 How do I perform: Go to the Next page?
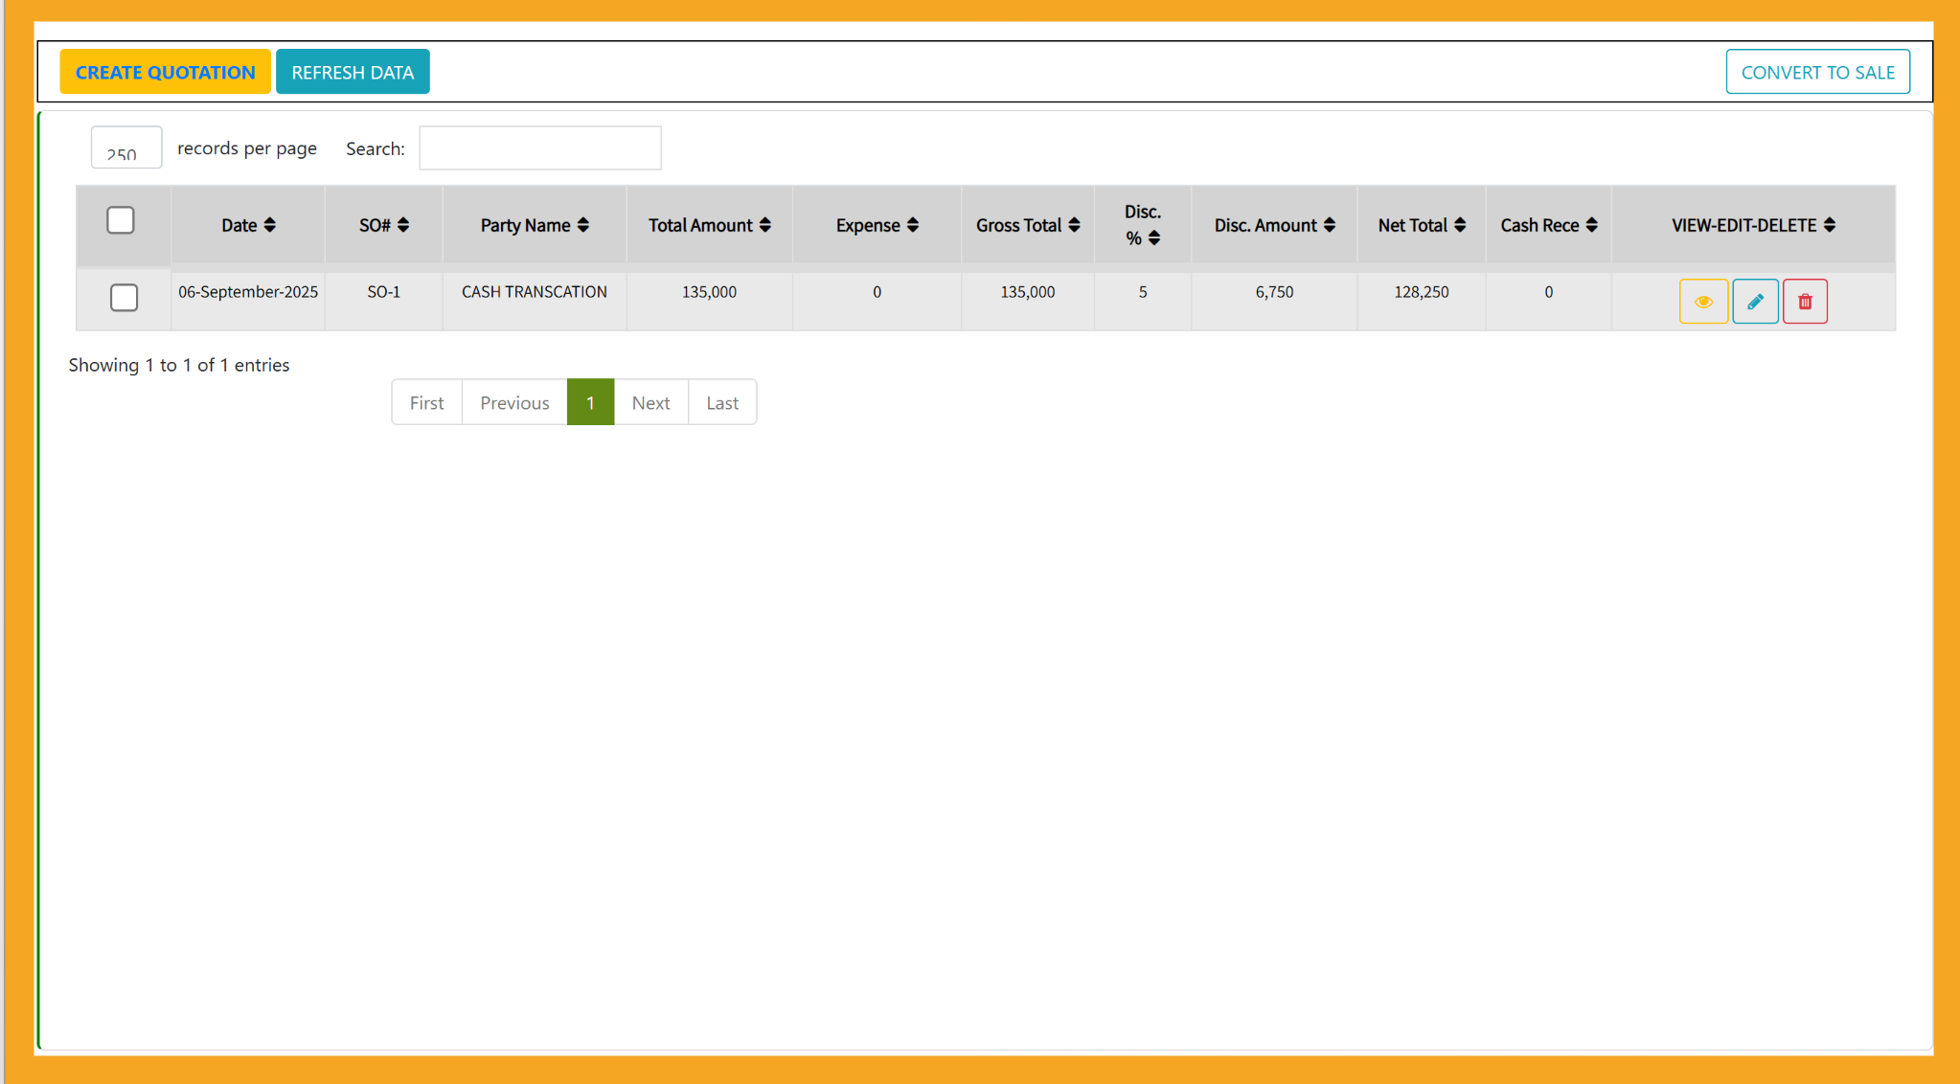[x=650, y=403]
